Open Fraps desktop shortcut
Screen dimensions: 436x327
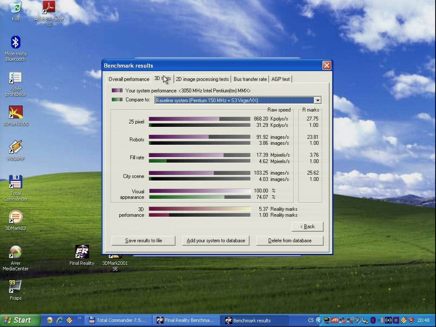16,290
